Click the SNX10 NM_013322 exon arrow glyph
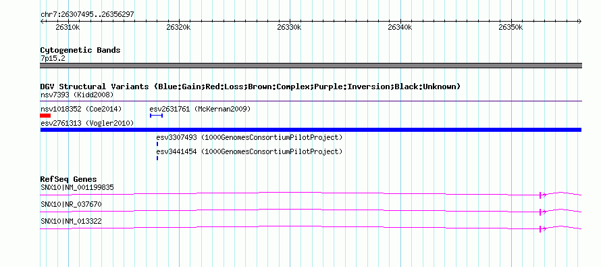Viewport: 601px width, 267px height. click(542, 228)
